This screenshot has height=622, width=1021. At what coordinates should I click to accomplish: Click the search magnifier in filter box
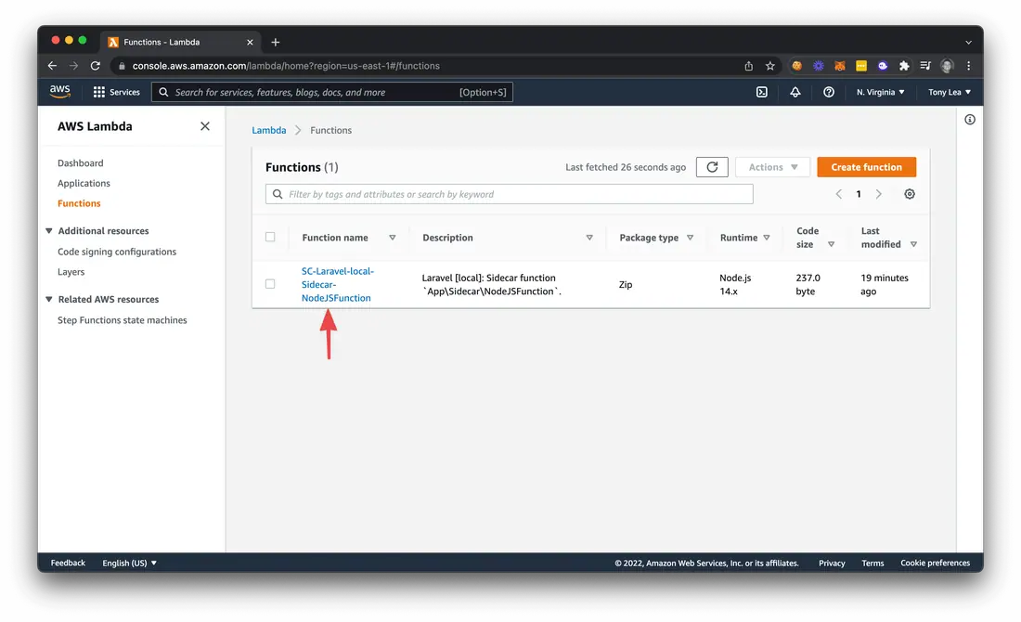click(278, 194)
